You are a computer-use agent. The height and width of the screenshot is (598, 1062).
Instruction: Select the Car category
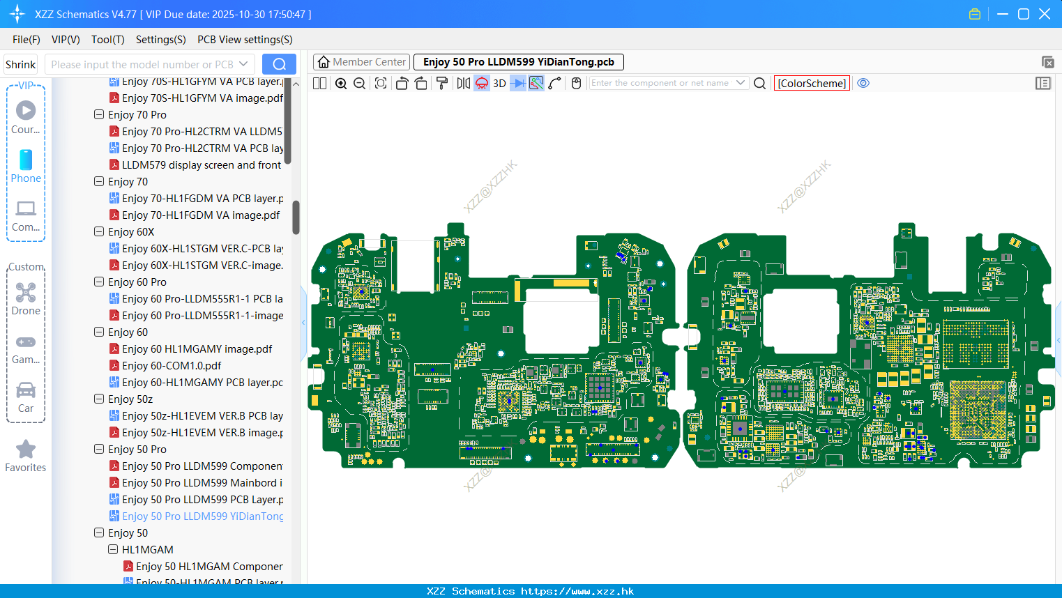[26, 397]
